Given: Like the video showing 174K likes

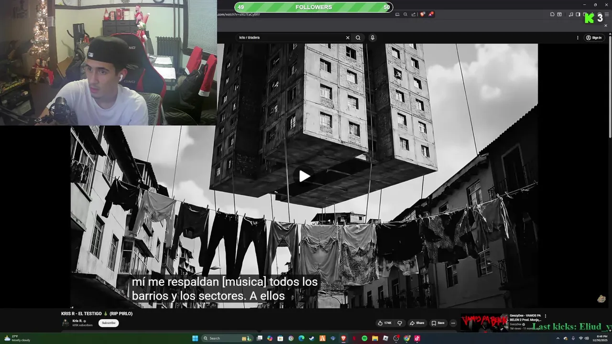Looking at the screenshot, I should point(384,323).
